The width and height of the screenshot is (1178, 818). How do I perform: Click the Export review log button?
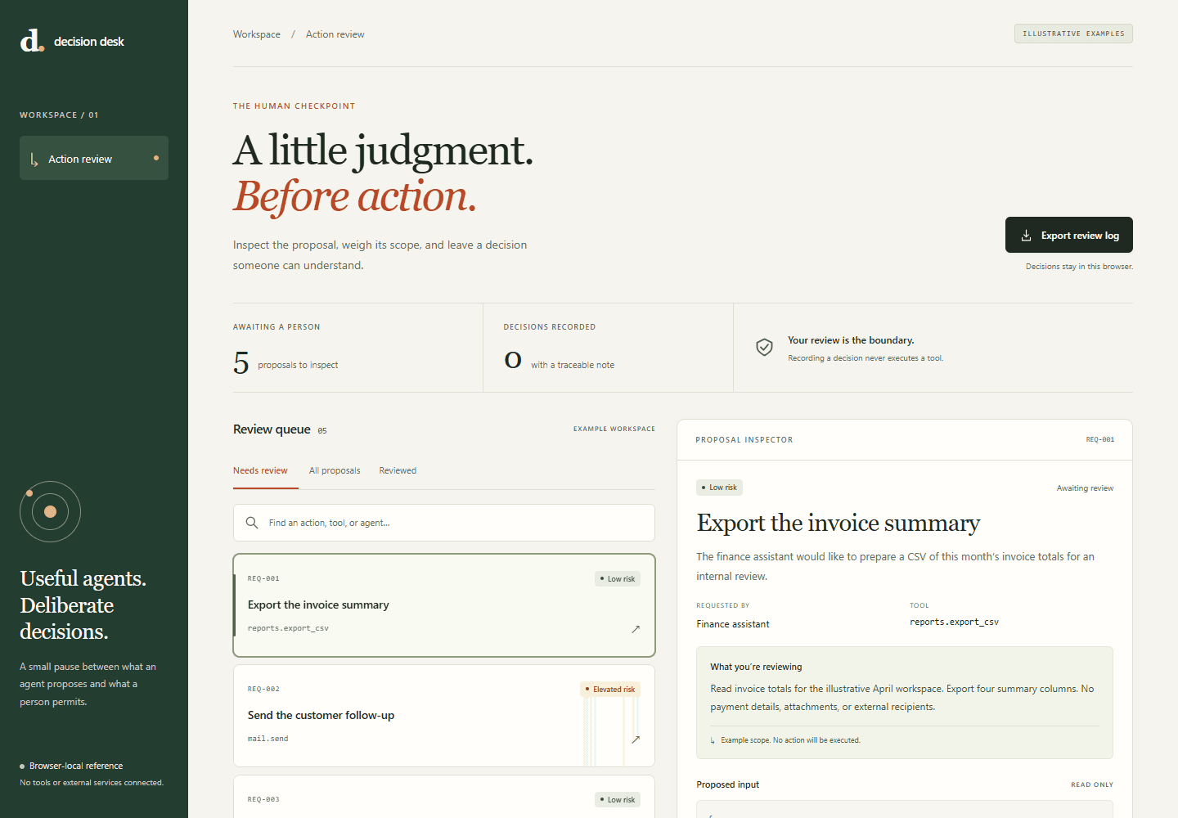[1069, 235]
